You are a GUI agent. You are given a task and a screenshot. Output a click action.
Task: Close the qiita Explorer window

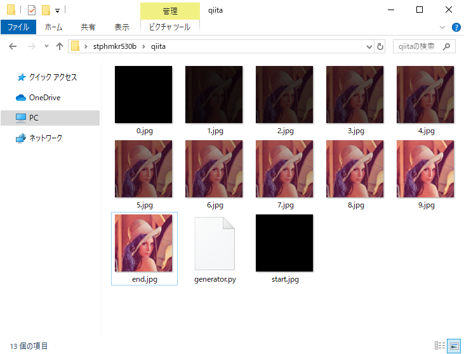click(x=449, y=10)
